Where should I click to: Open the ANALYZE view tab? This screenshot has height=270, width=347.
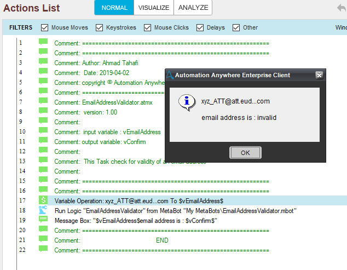193,8
